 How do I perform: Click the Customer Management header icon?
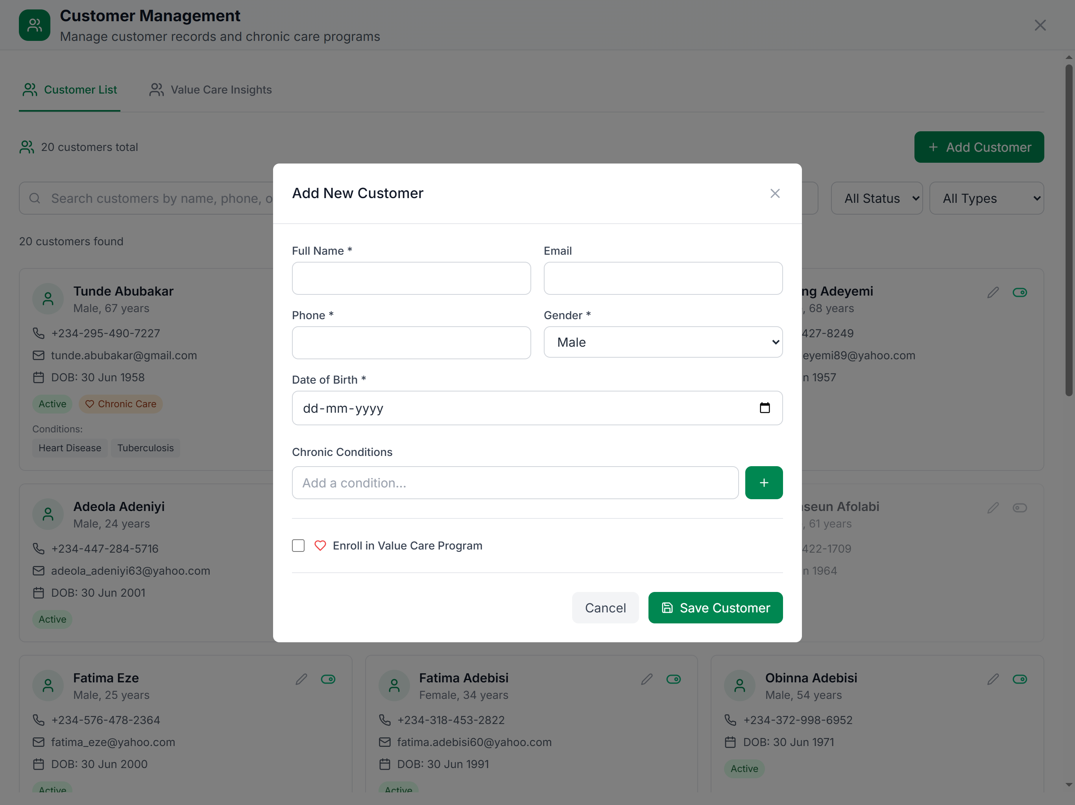[x=35, y=25]
